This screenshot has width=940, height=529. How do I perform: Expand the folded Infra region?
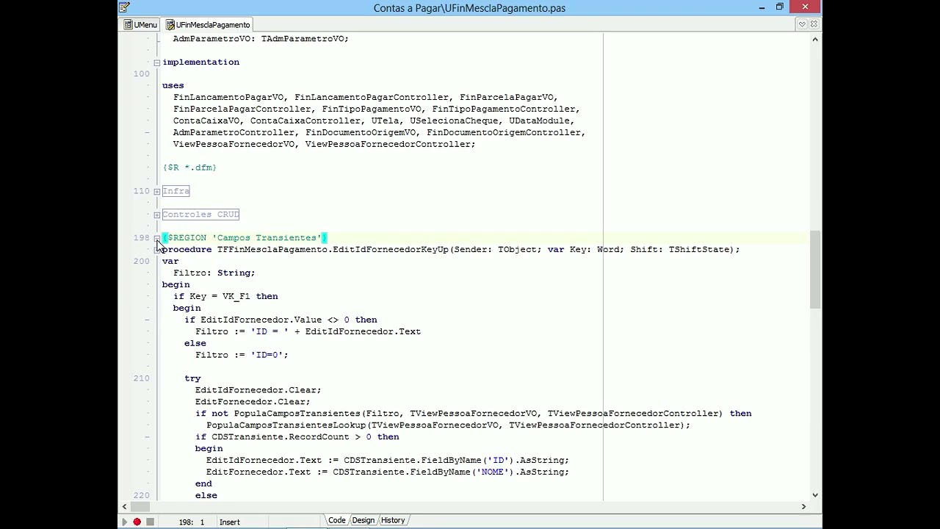156,191
